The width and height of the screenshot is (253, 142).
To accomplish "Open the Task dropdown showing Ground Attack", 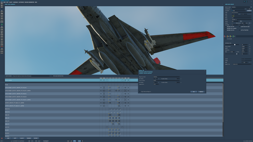I will point(242,12).
